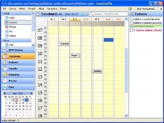Click the Dziś action icon
Image resolution: width=164 pixels, height=123 pixels.
pos(7,45)
